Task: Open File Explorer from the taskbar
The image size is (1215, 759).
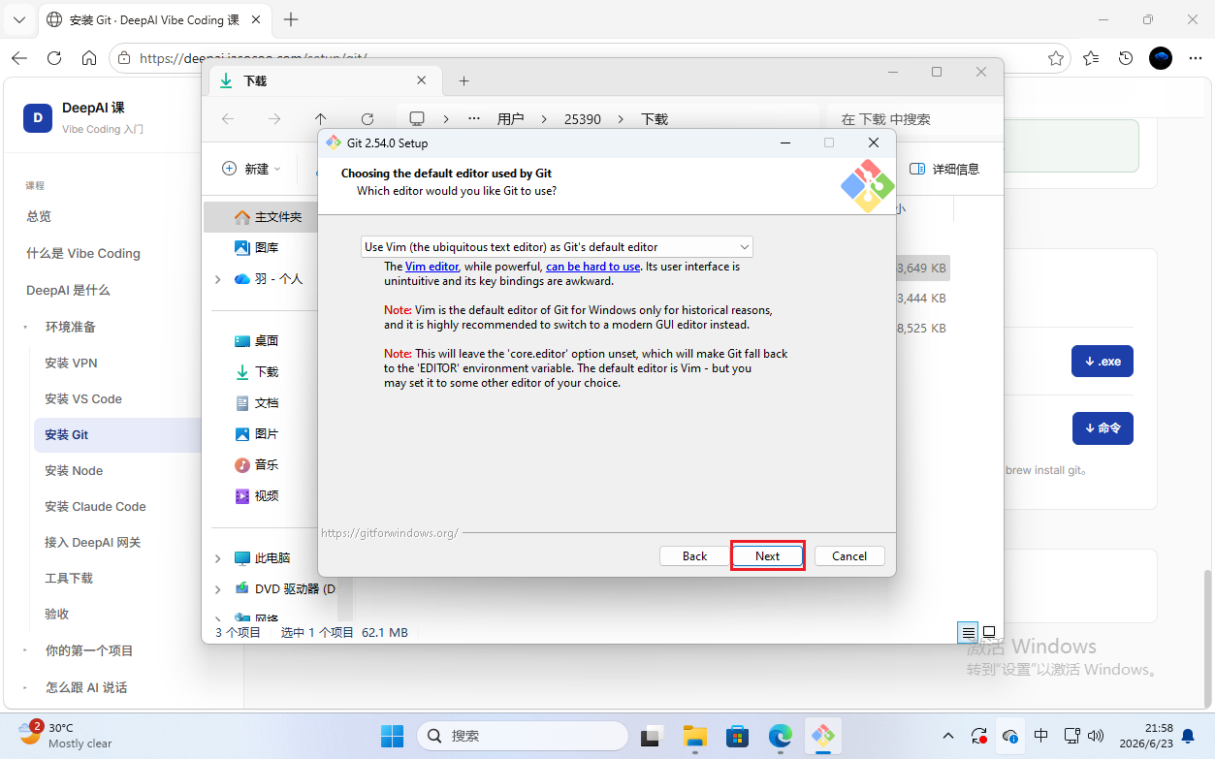Action: click(x=694, y=736)
